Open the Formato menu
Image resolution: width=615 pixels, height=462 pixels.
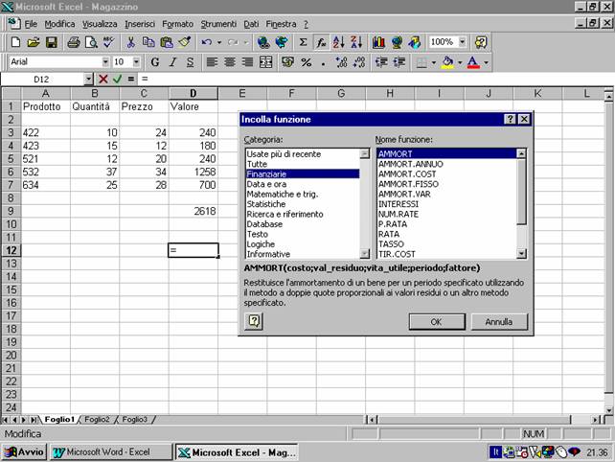tap(177, 24)
